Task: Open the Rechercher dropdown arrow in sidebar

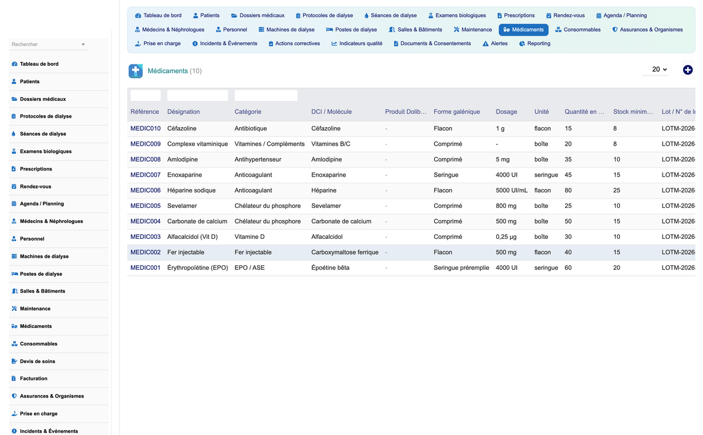Action: click(x=83, y=44)
